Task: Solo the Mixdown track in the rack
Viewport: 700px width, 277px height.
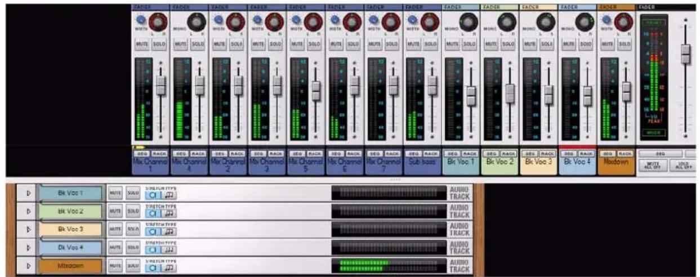Action: click(x=132, y=265)
